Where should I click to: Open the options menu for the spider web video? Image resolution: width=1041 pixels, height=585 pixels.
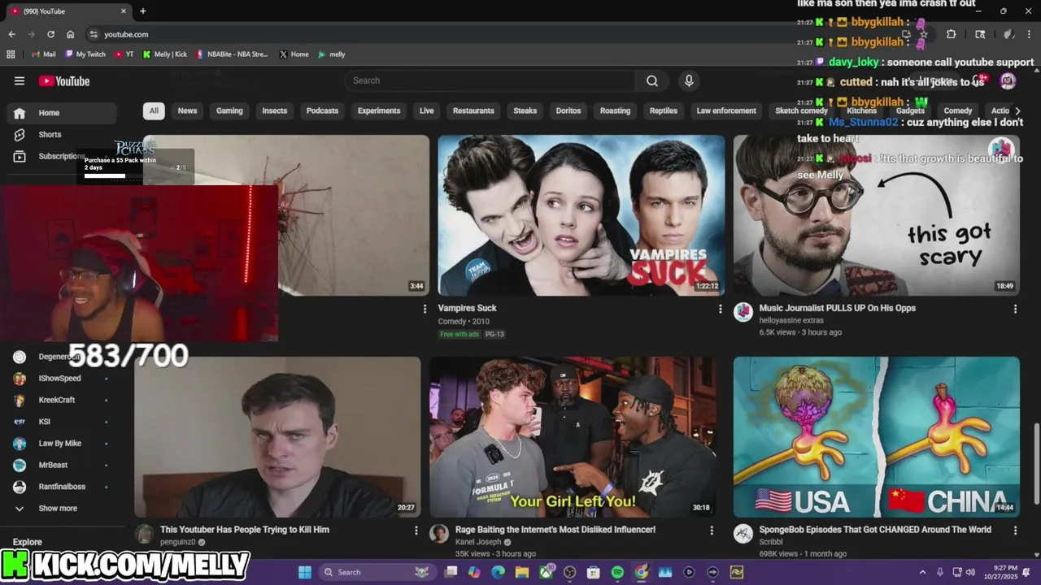pos(425,309)
